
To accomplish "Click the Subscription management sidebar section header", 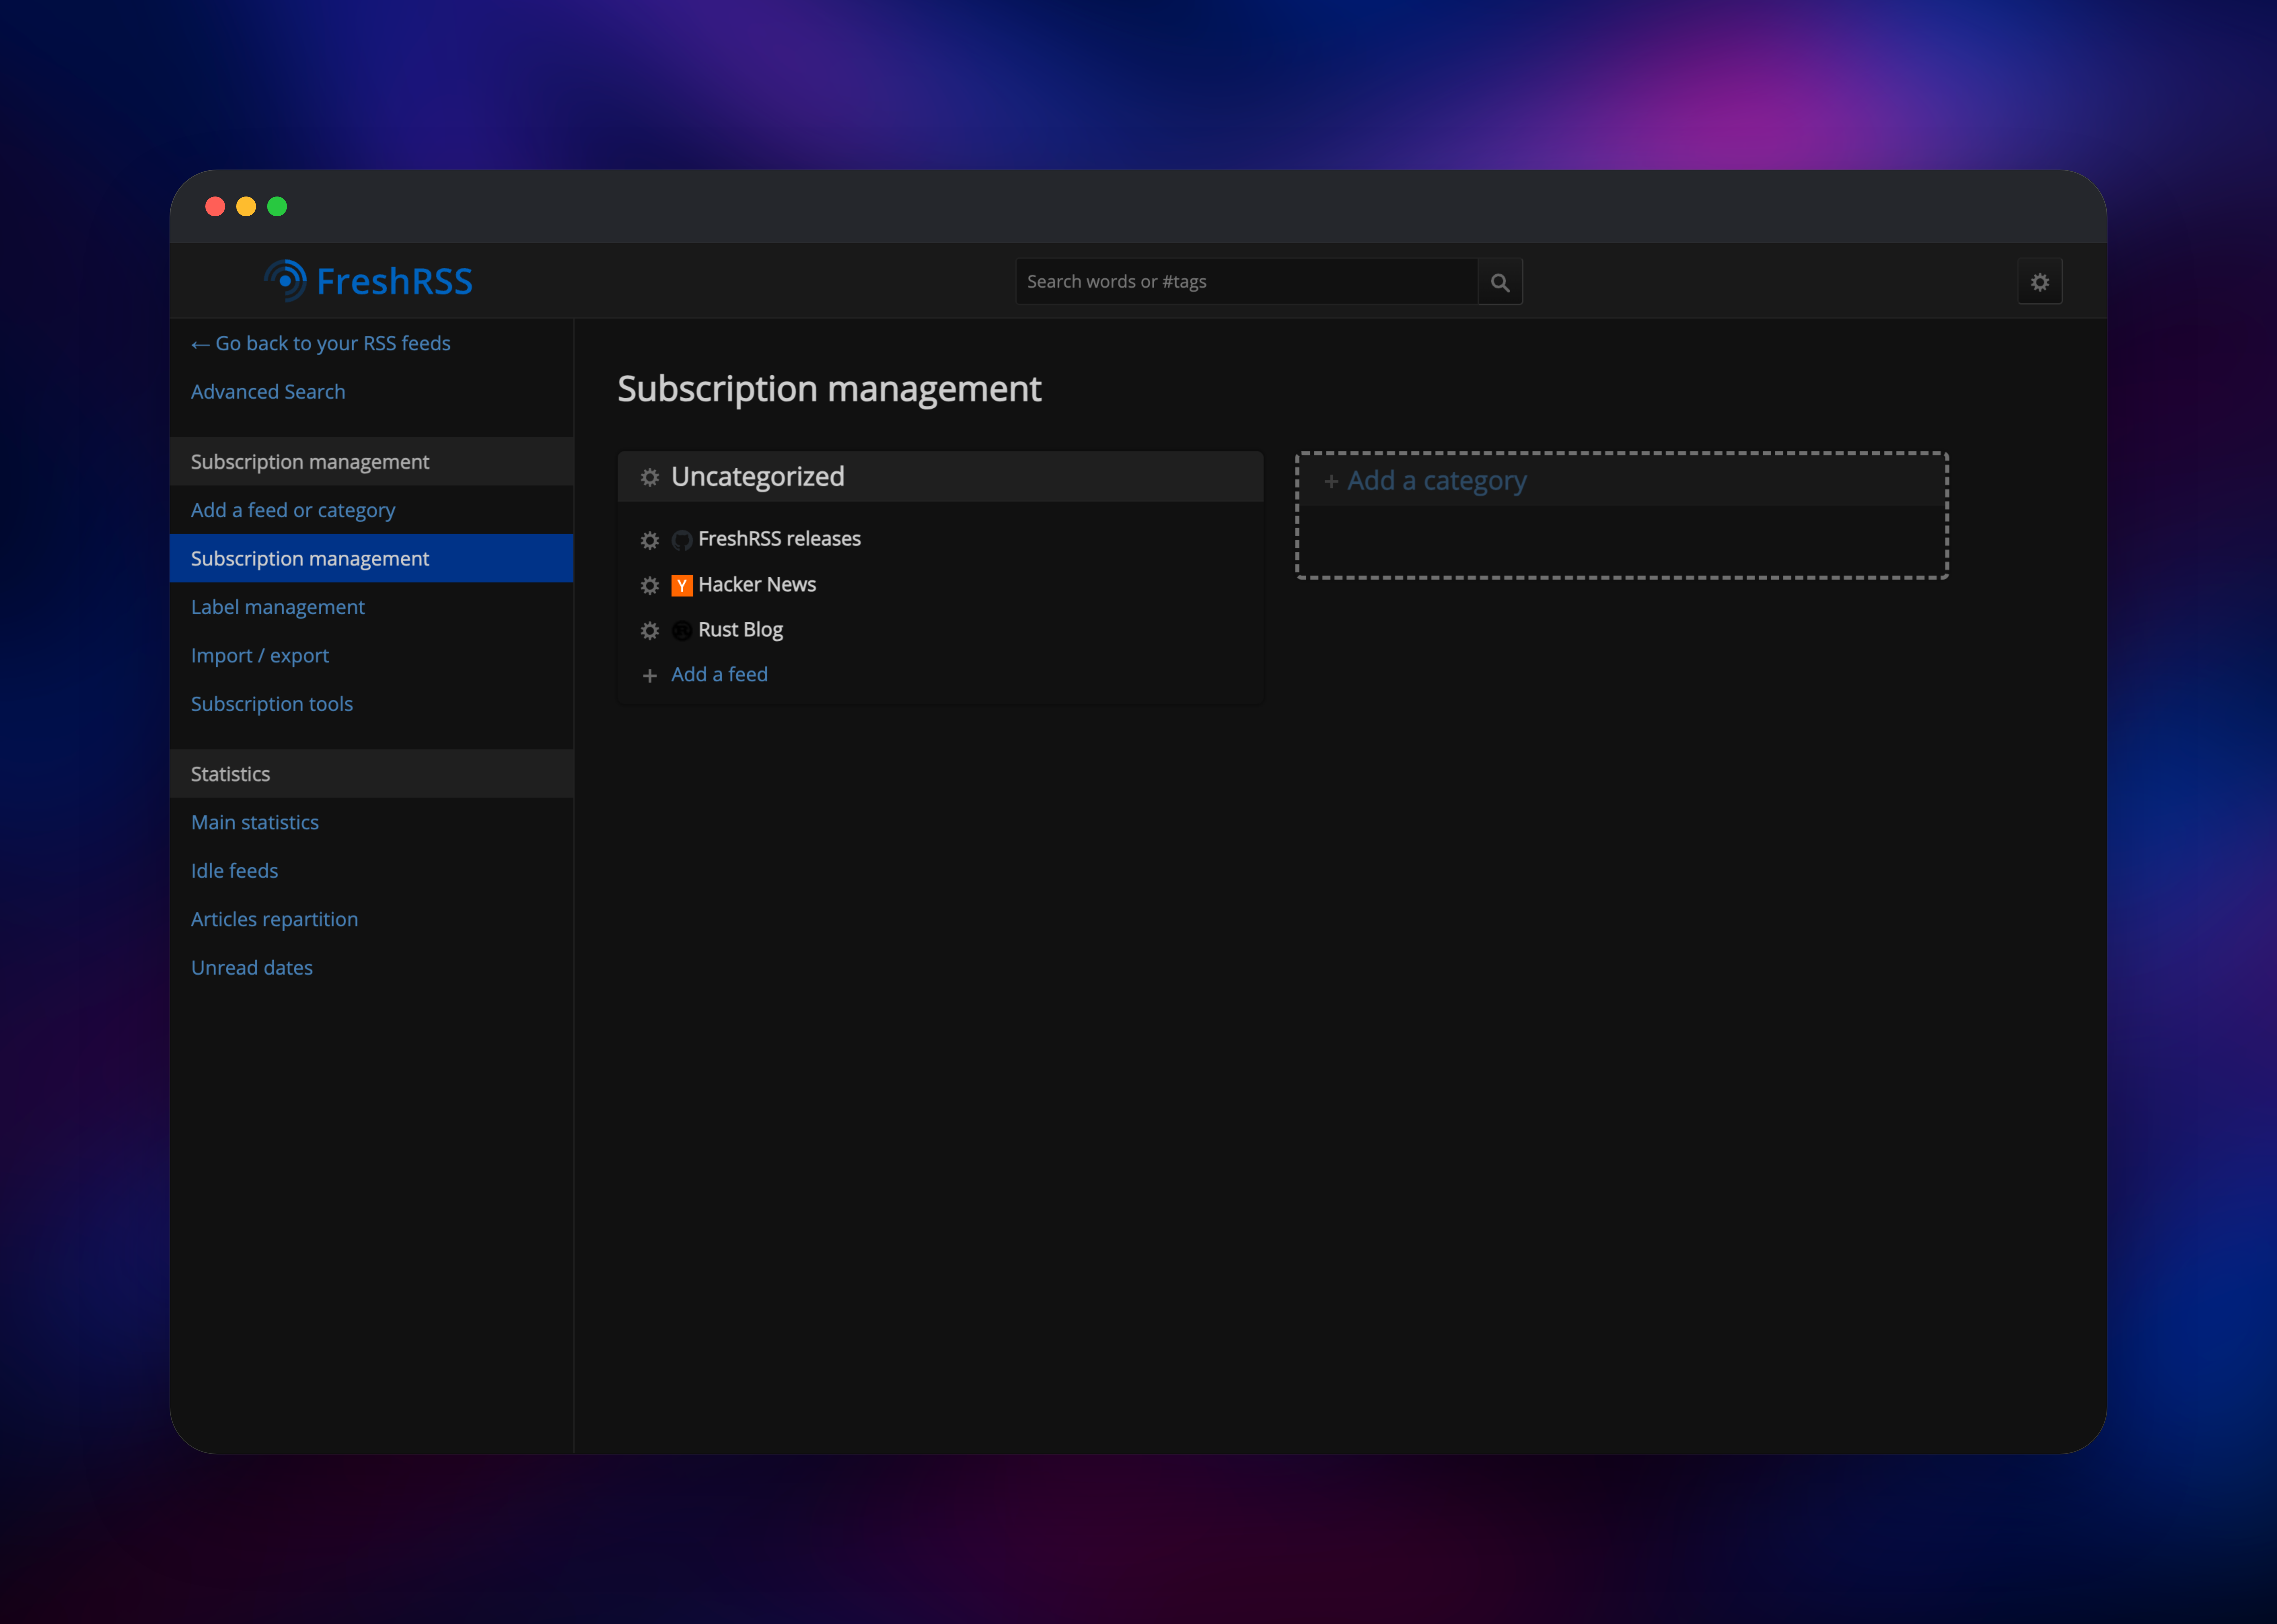I will coord(372,462).
